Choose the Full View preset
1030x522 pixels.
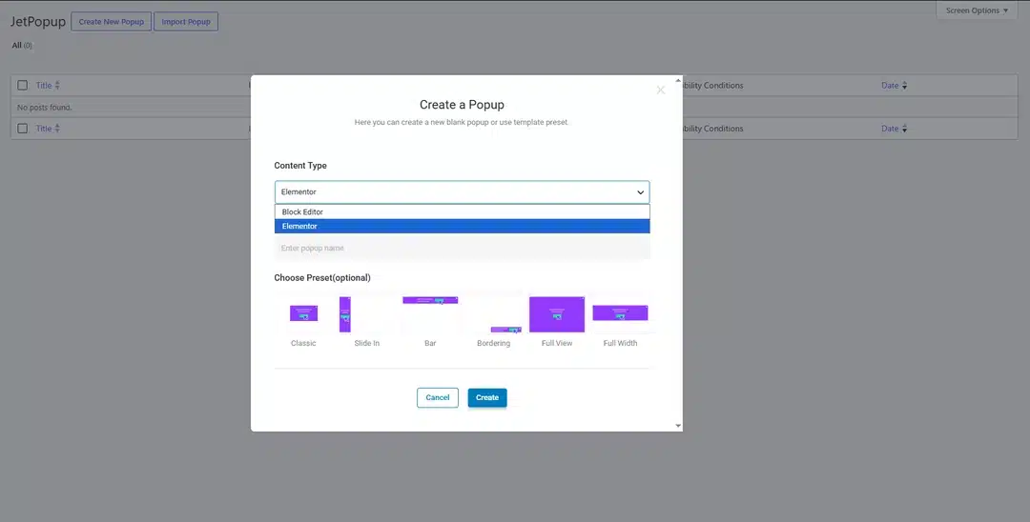tap(557, 314)
